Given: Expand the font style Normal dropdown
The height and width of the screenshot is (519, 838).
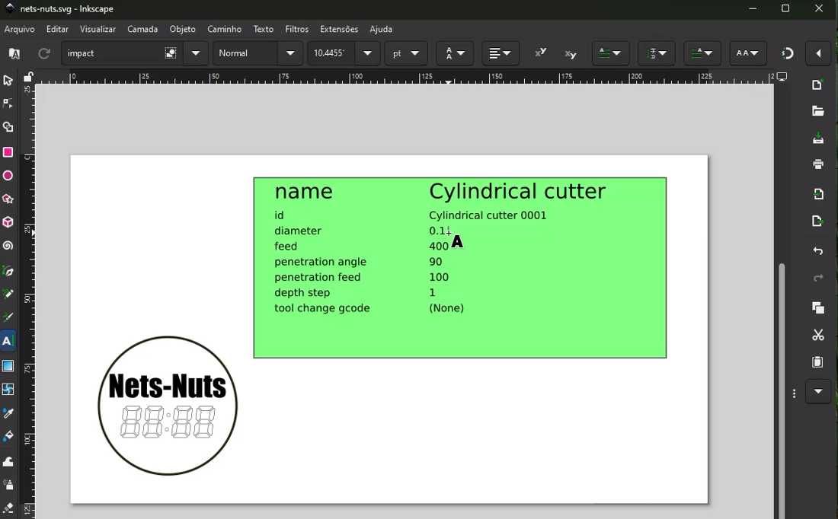Looking at the screenshot, I should (290, 53).
